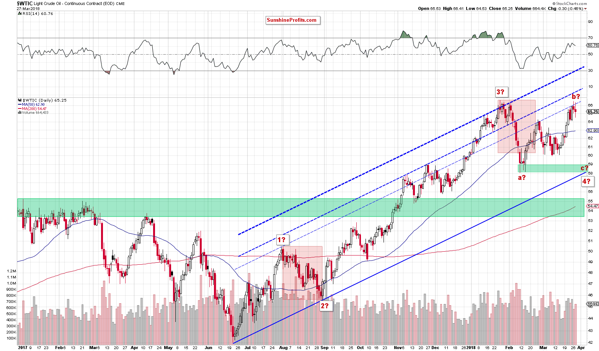Screen dimensions: 599x351
Task: Click the '$WTIC (Daily) 65.25' legend entry
Action: 44,100
